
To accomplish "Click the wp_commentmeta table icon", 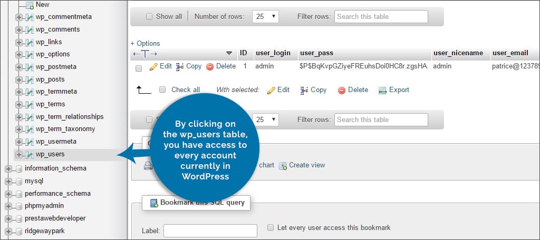I will 30,17.
